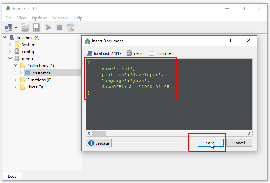Click the save floppy disk toolbar icon
The height and width of the screenshot is (183, 270).
[x=36, y=28]
